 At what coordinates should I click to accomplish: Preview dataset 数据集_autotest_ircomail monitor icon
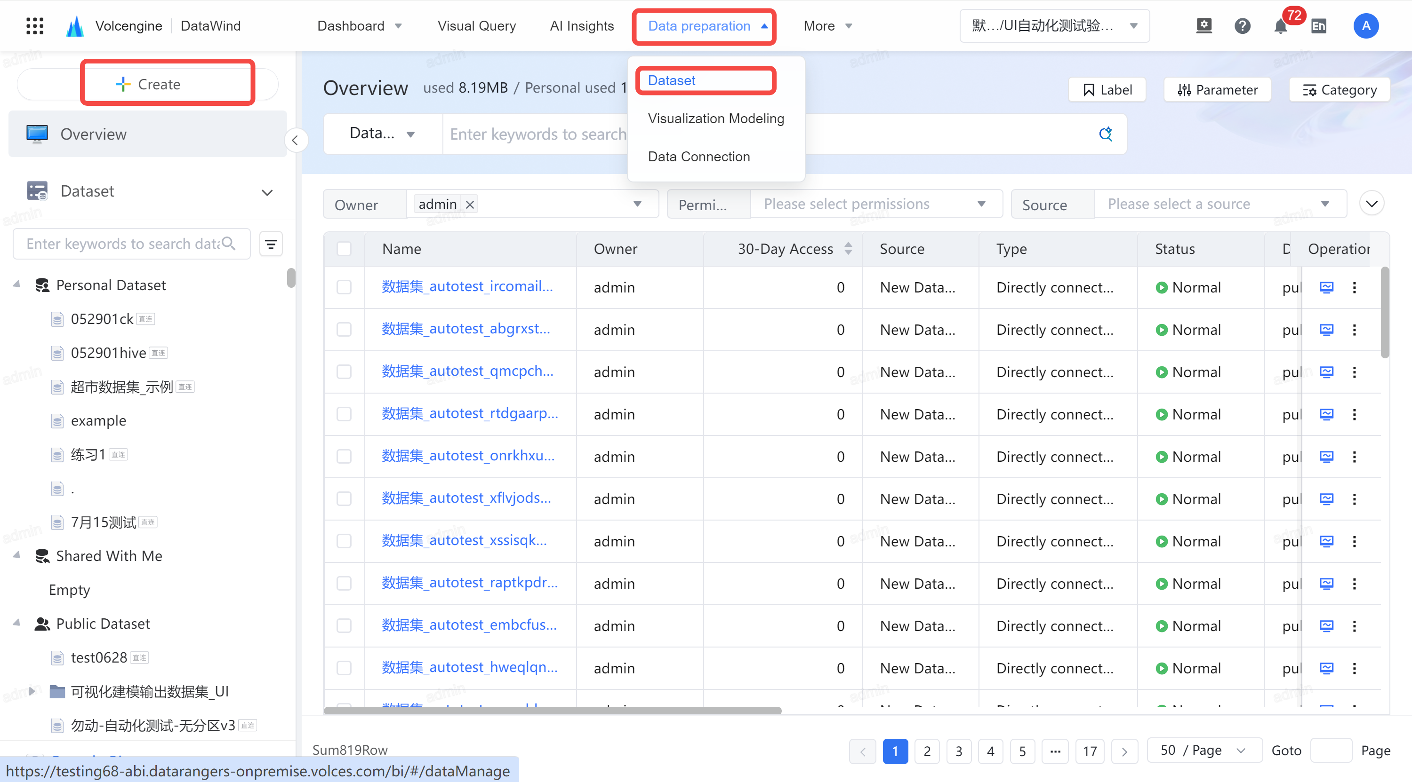click(1326, 287)
